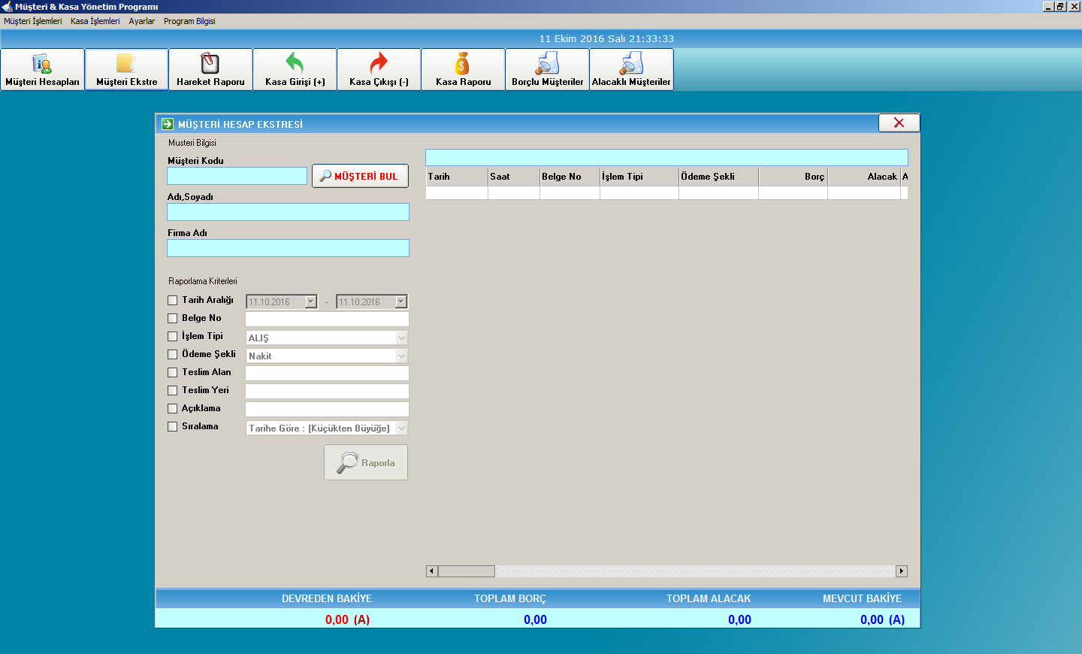This screenshot has width=1082, height=654.
Task: Enable the Tarih Aralığı checkbox
Action: coord(172,300)
